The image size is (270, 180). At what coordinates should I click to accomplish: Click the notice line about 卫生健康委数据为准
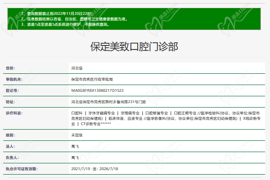tap(74, 19)
